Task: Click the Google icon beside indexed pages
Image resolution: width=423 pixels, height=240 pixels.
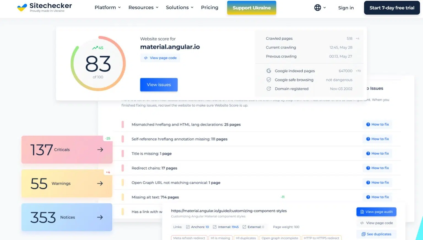Action: pos(269,71)
